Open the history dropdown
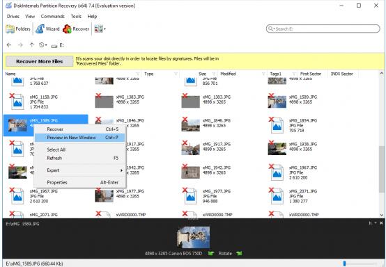Screen dimensions: 386x267 tap(43, 45)
